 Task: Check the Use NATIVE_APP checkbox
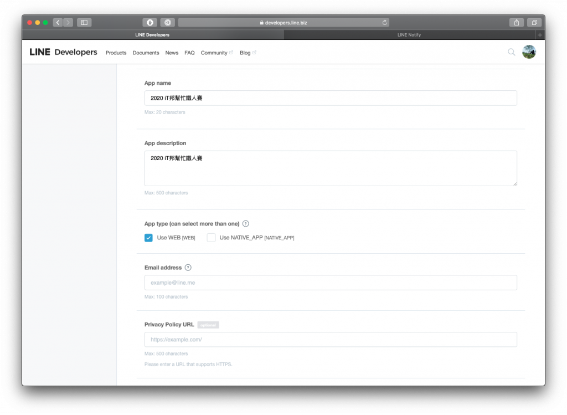pos(211,238)
